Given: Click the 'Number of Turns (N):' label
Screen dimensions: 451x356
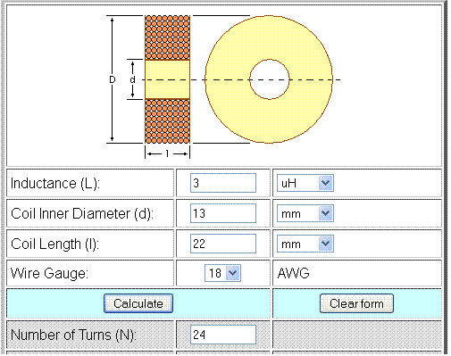Looking at the screenshot, I should click(73, 335).
